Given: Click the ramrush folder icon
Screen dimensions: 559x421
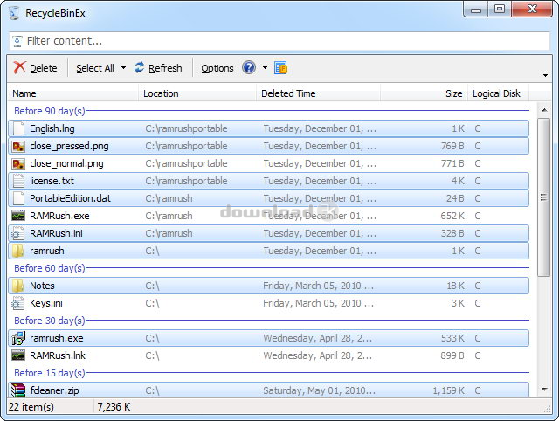Looking at the screenshot, I should click(x=17, y=251).
